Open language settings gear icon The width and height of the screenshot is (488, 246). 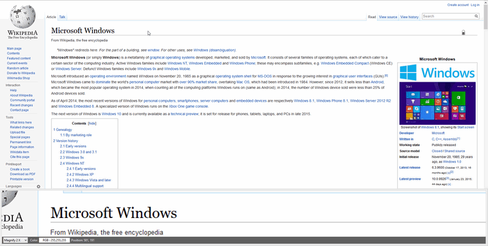click(x=38, y=186)
